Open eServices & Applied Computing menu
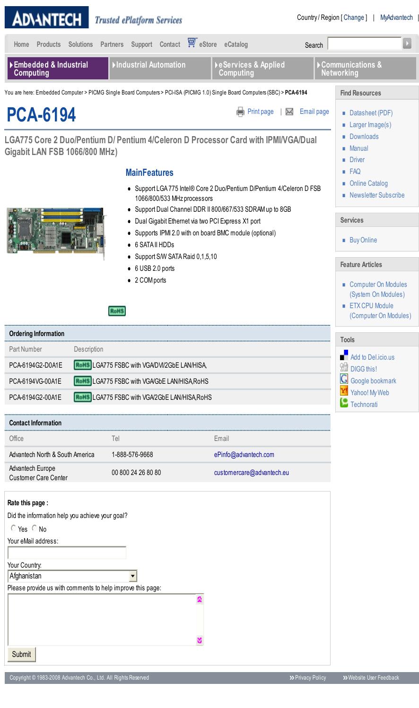 click(x=262, y=69)
